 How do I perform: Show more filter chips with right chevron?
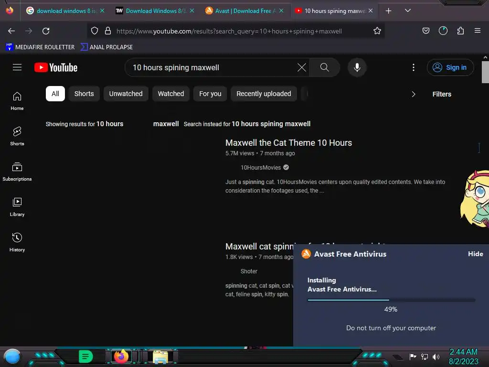pyautogui.click(x=413, y=94)
